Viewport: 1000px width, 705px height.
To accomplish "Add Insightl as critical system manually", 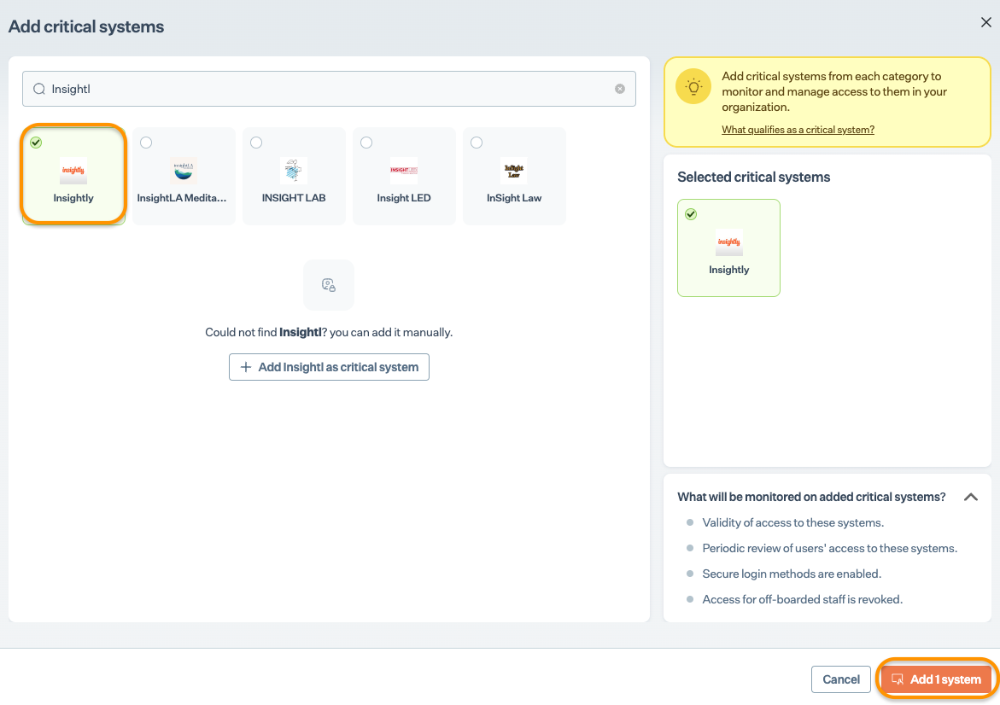I will [x=329, y=367].
